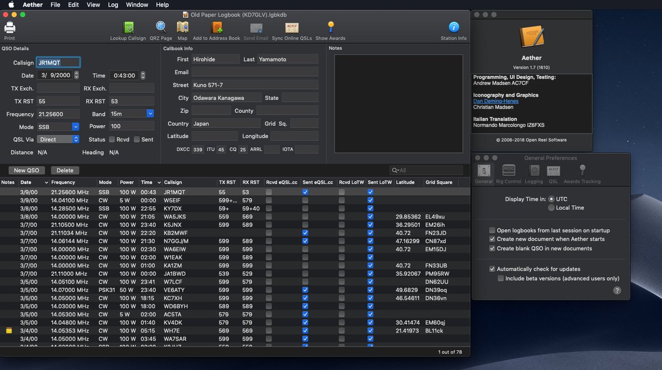Toggle create new document when Aether starts
Image resolution: width=662 pixels, height=370 pixels.
click(492, 239)
